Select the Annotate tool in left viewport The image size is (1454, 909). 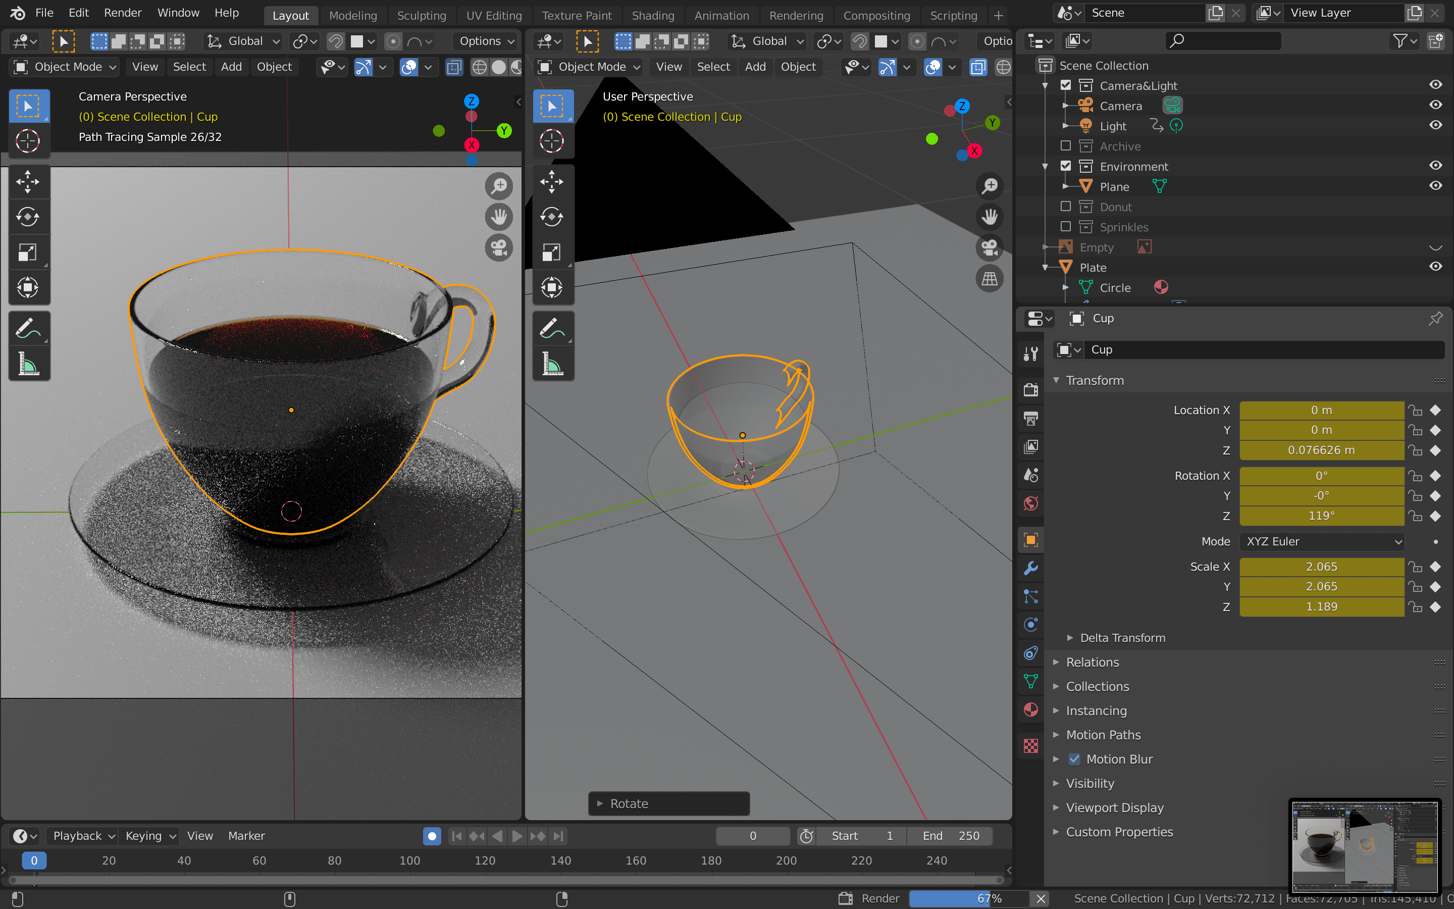(x=28, y=329)
